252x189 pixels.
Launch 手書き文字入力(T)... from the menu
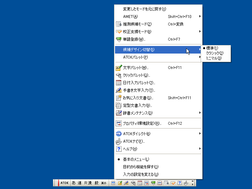pos(158,90)
